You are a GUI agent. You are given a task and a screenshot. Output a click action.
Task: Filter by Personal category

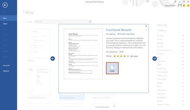click(x=170, y=54)
